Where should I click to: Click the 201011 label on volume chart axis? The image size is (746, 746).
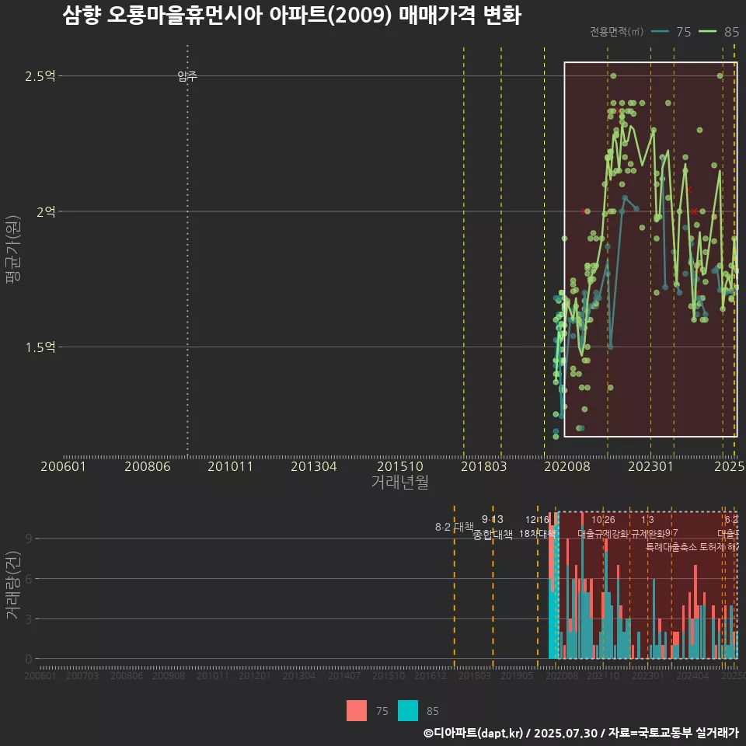(x=212, y=675)
